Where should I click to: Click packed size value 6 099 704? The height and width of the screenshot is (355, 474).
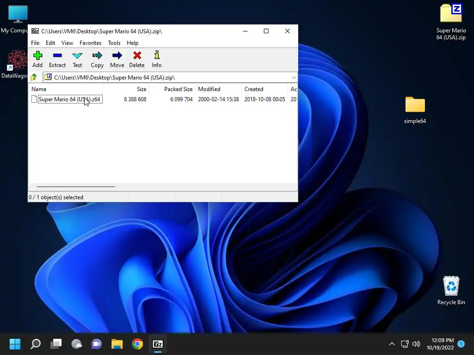[181, 99]
